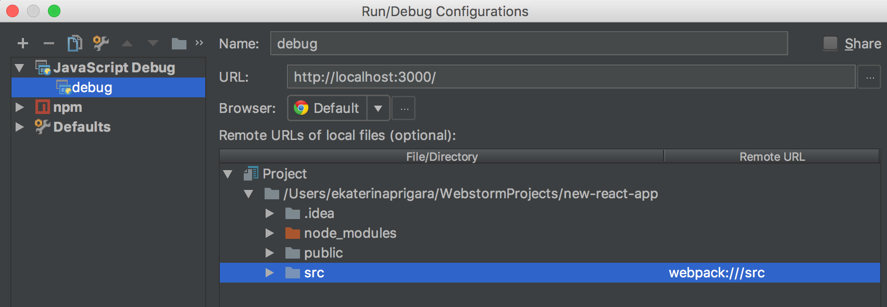The width and height of the screenshot is (887, 307).
Task: Click the Defaults wrench icon
Action: (x=43, y=126)
